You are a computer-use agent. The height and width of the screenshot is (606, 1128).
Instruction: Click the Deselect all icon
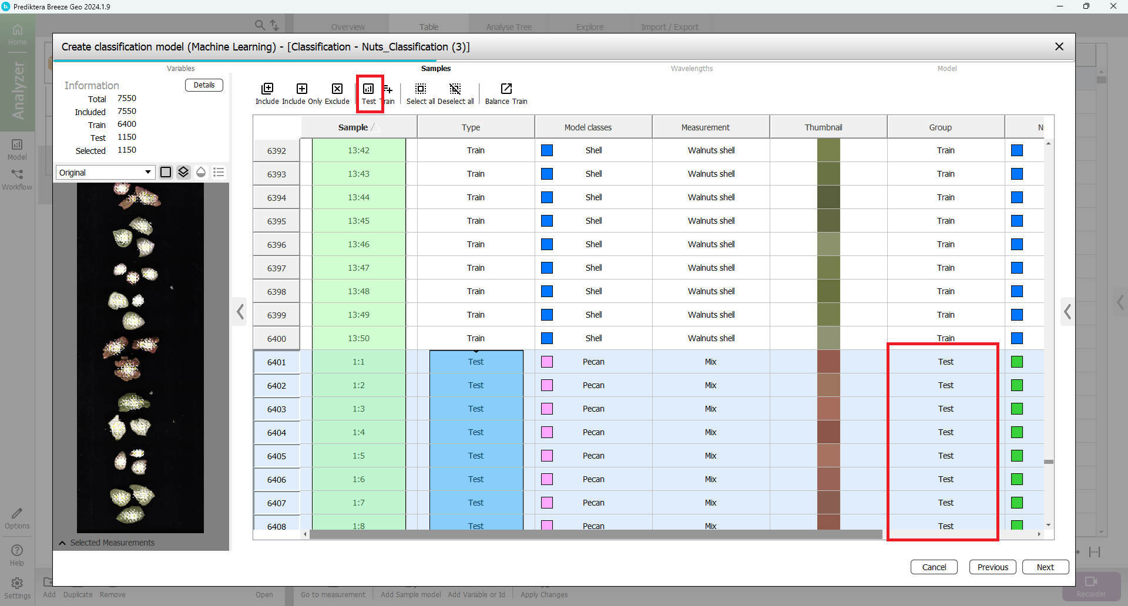coord(455,89)
